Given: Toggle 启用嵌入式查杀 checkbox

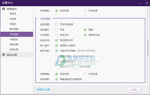Looking at the screenshot, I should [56, 45].
